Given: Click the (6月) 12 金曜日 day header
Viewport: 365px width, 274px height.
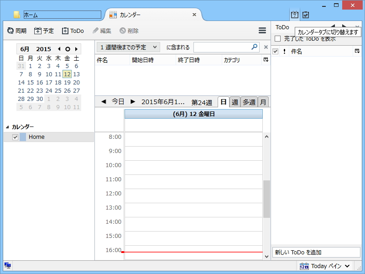Looking at the screenshot, I should pyautogui.click(x=193, y=114).
